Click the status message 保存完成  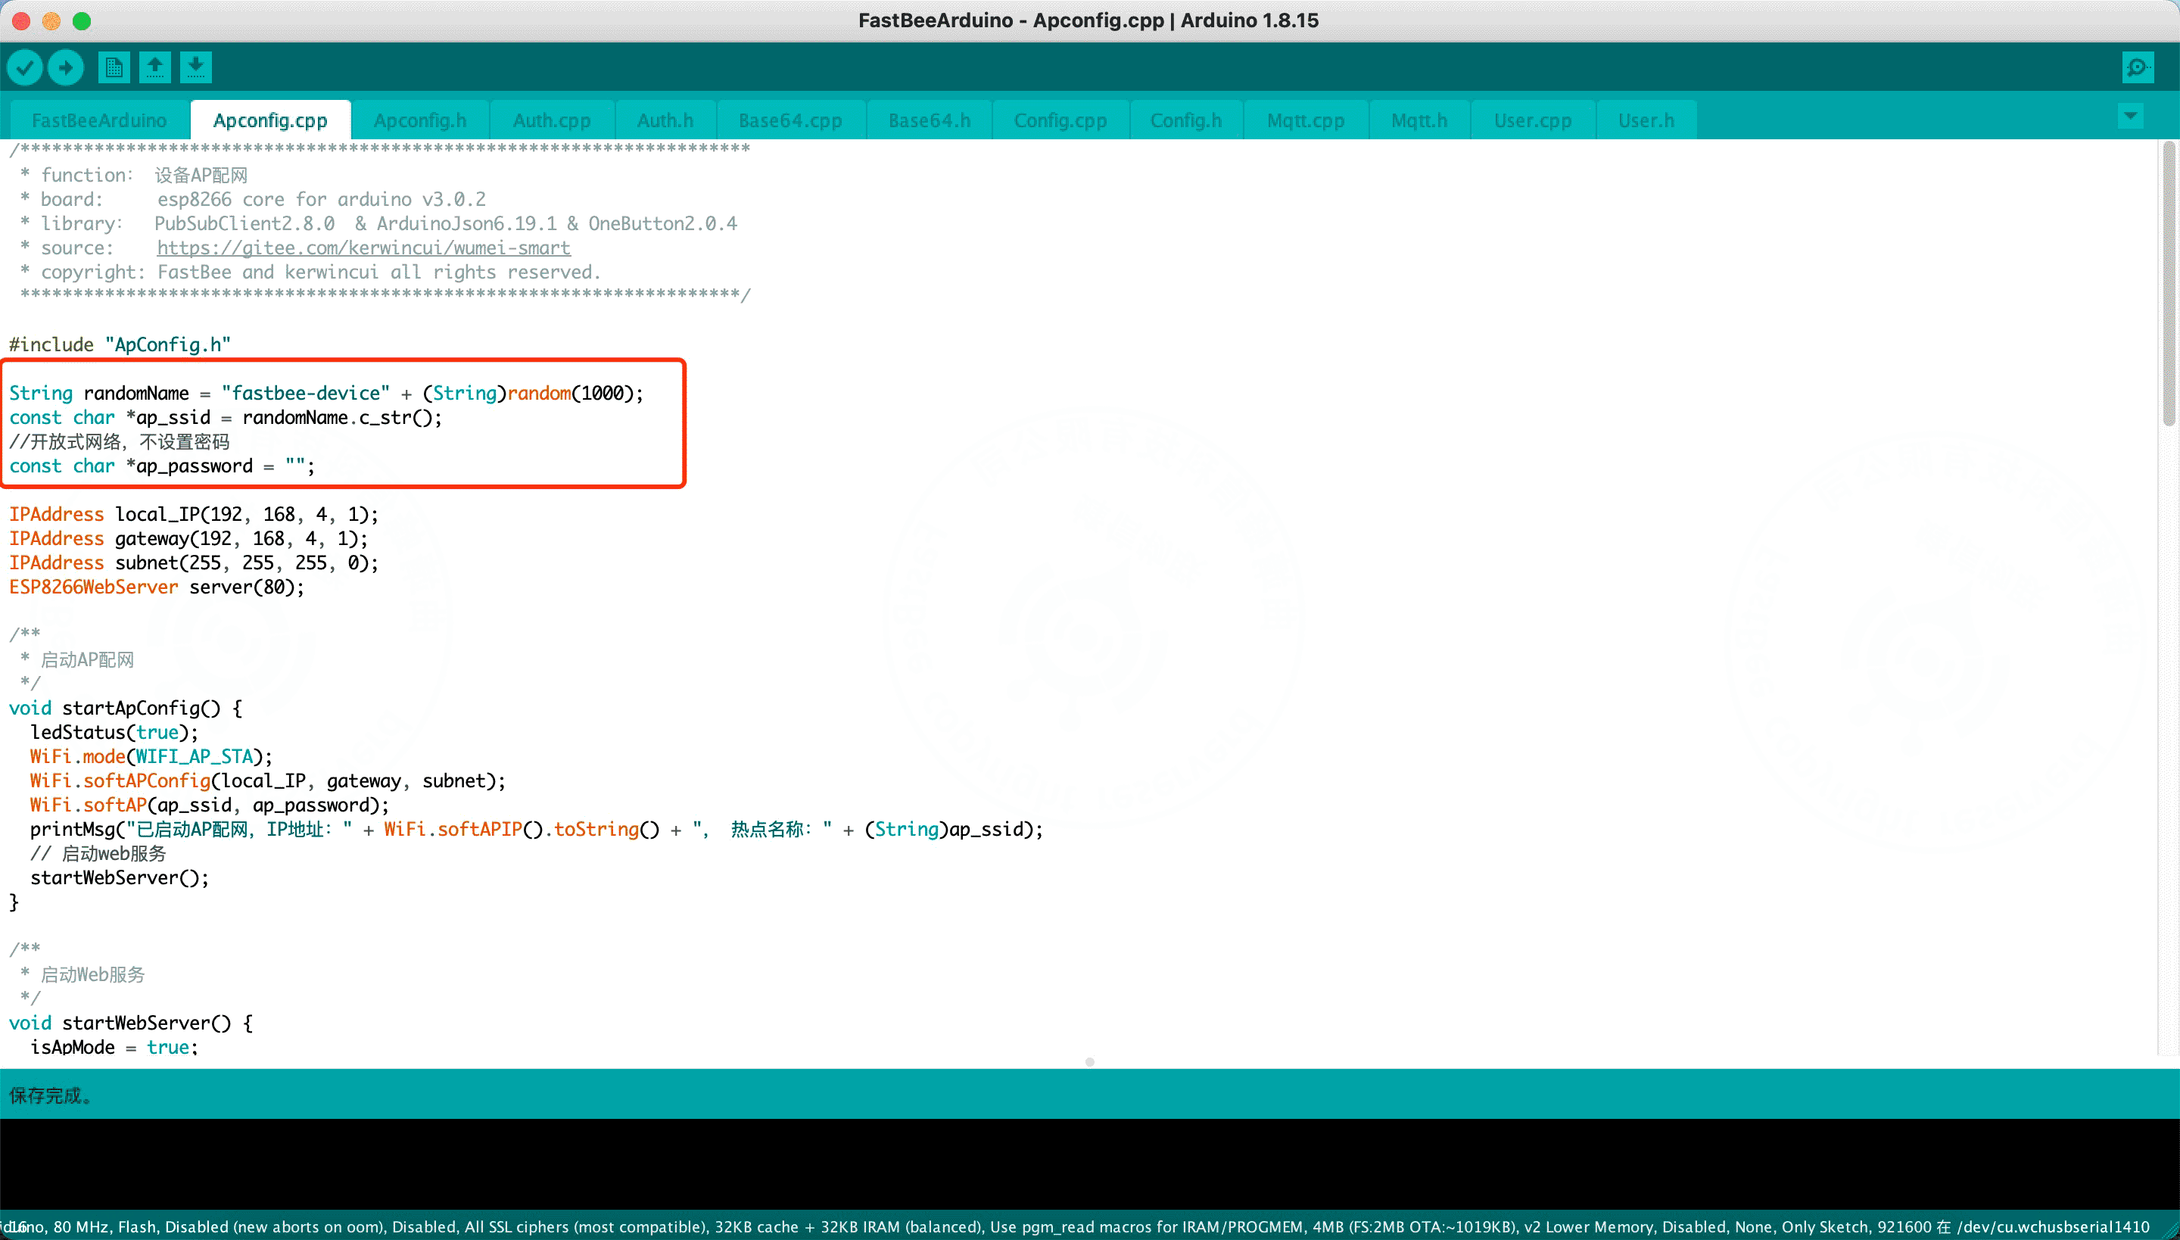[50, 1096]
